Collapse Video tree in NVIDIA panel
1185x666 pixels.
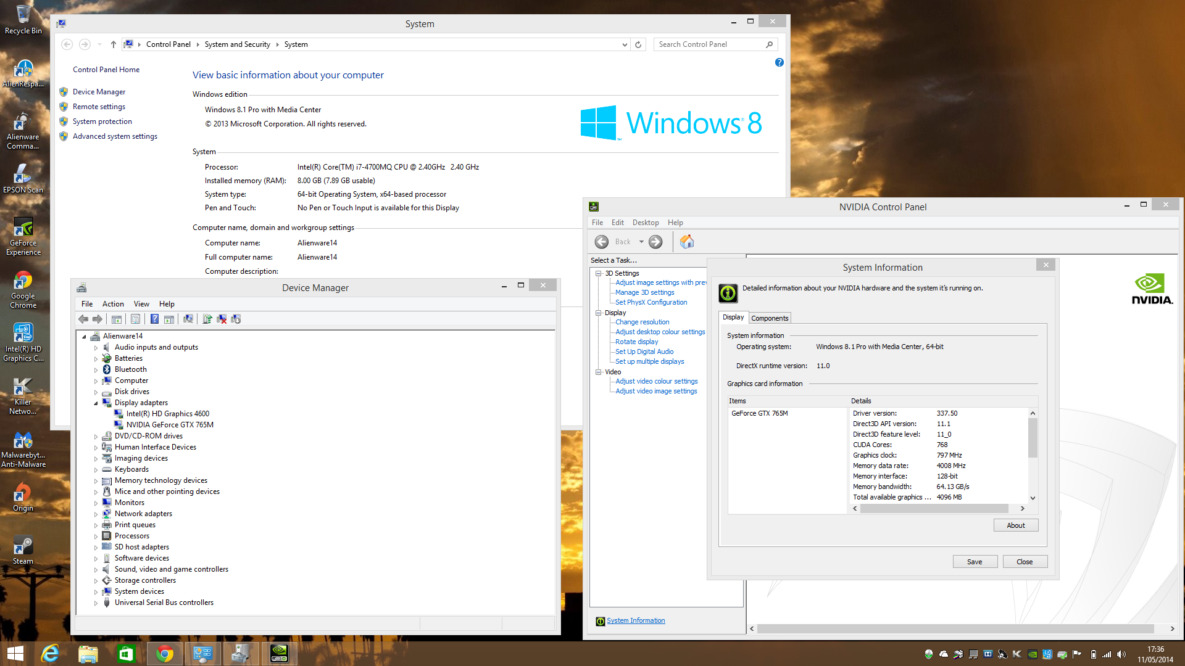pos(599,372)
